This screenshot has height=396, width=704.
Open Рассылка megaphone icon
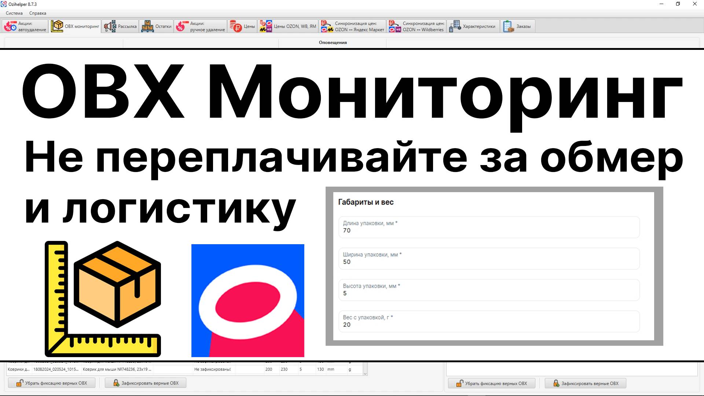[x=110, y=26]
